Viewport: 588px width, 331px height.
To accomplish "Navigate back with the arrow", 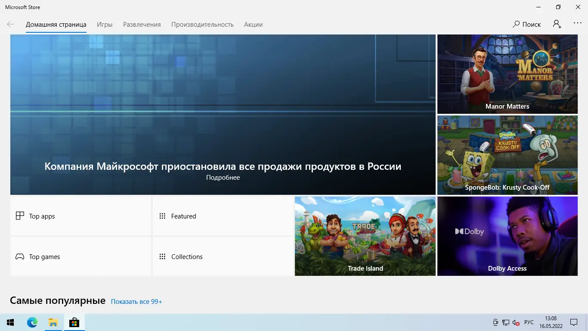I will [10, 24].
